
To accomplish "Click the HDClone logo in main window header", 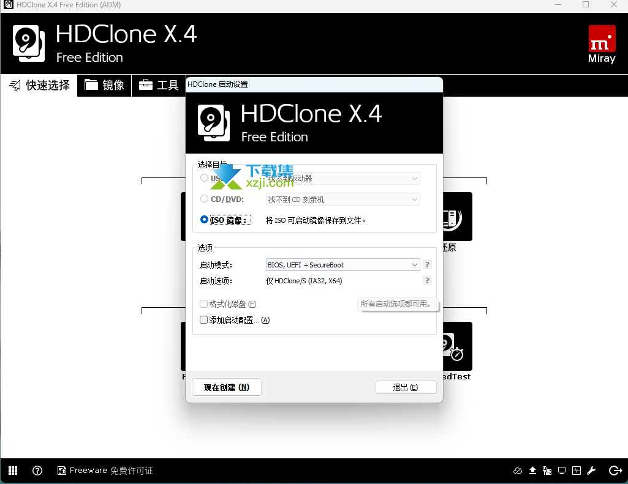I will pyautogui.click(x=28, y=43).
